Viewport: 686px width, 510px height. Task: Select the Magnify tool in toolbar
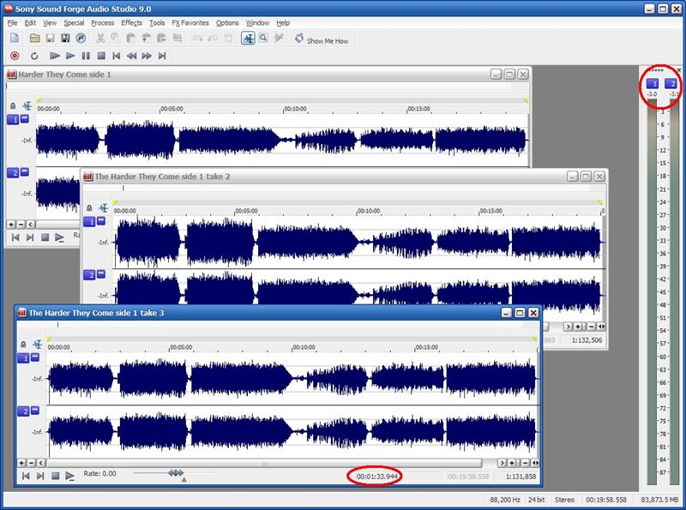click(x=263, y=39)
